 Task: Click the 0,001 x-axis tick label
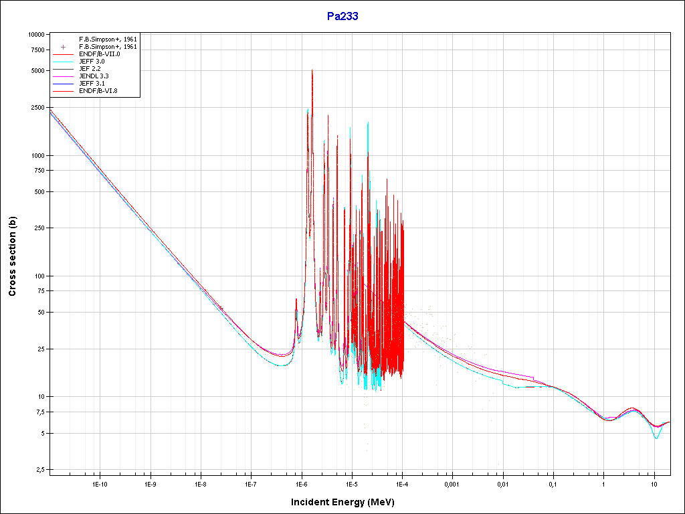452,483
